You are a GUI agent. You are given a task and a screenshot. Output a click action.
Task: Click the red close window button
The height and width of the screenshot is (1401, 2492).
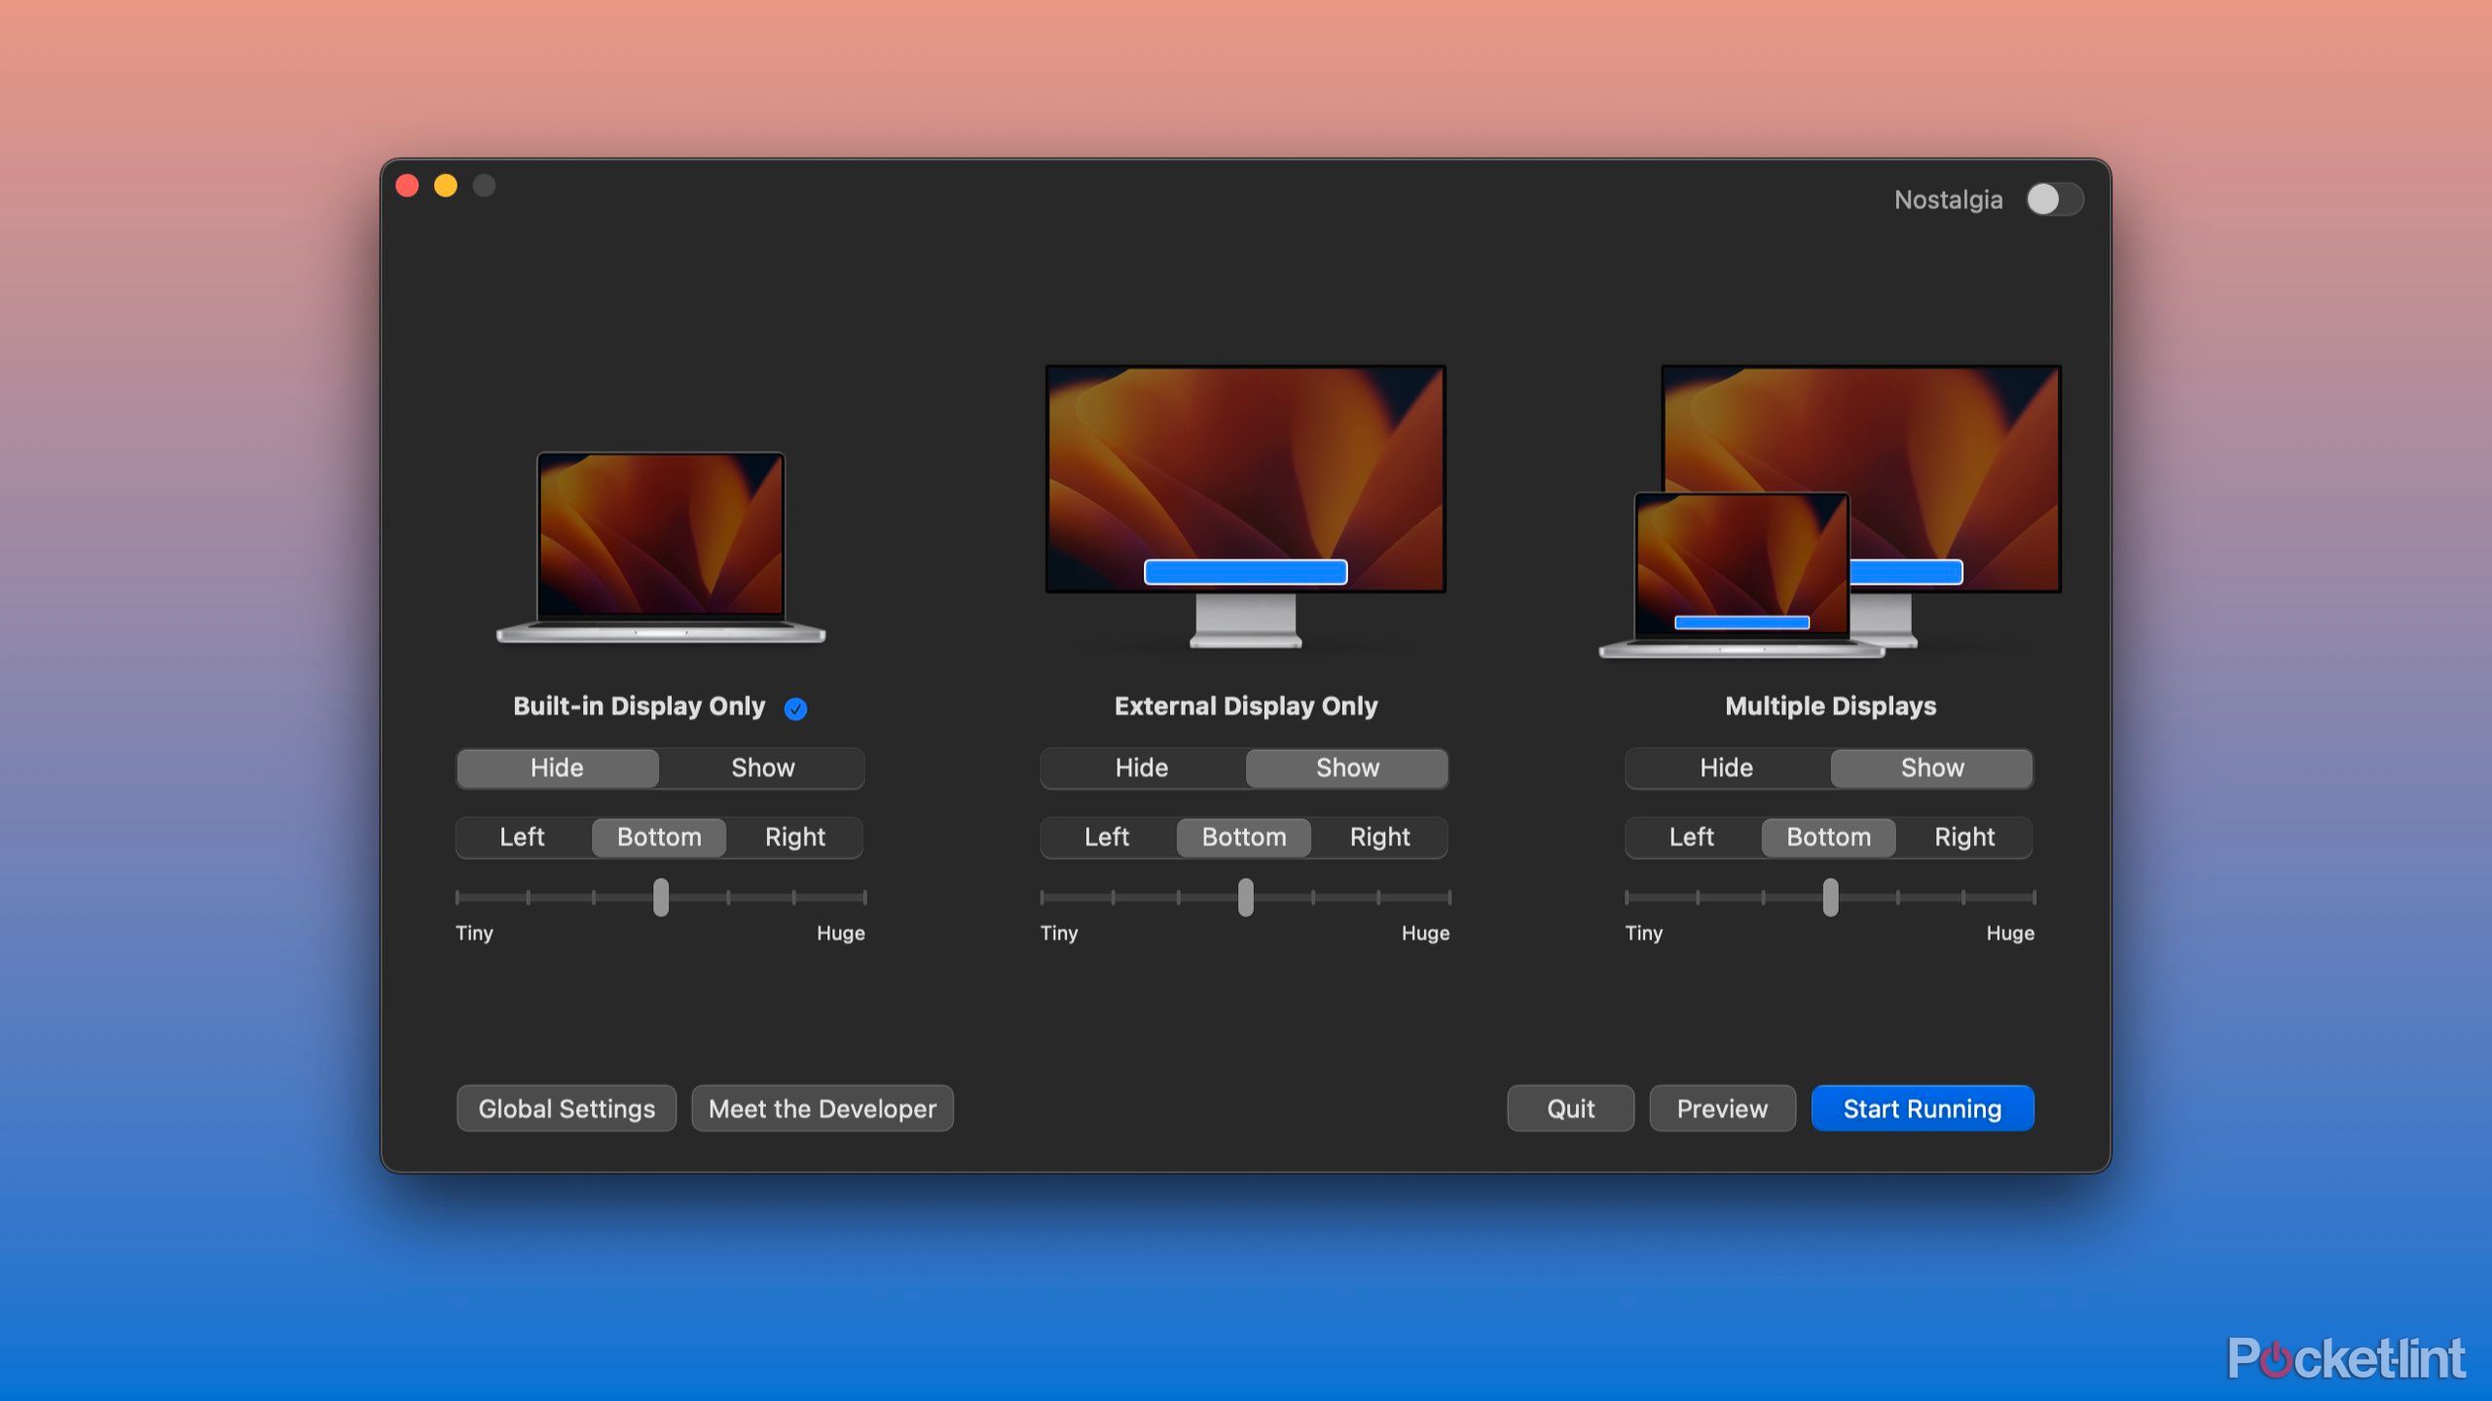coord(408,186)
